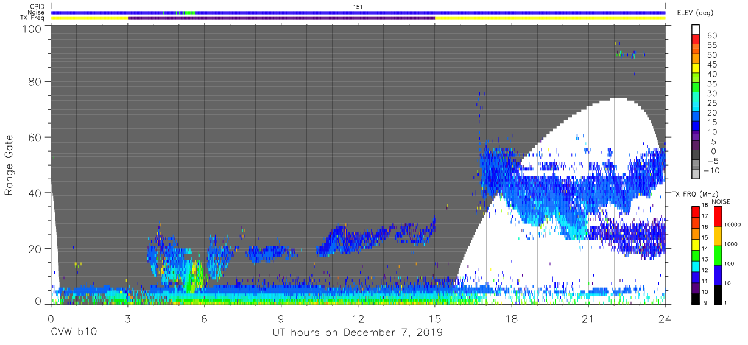Select the green segment of the Noise bar
The height and width of the screenshot is (345, 748).
[189, 12]
